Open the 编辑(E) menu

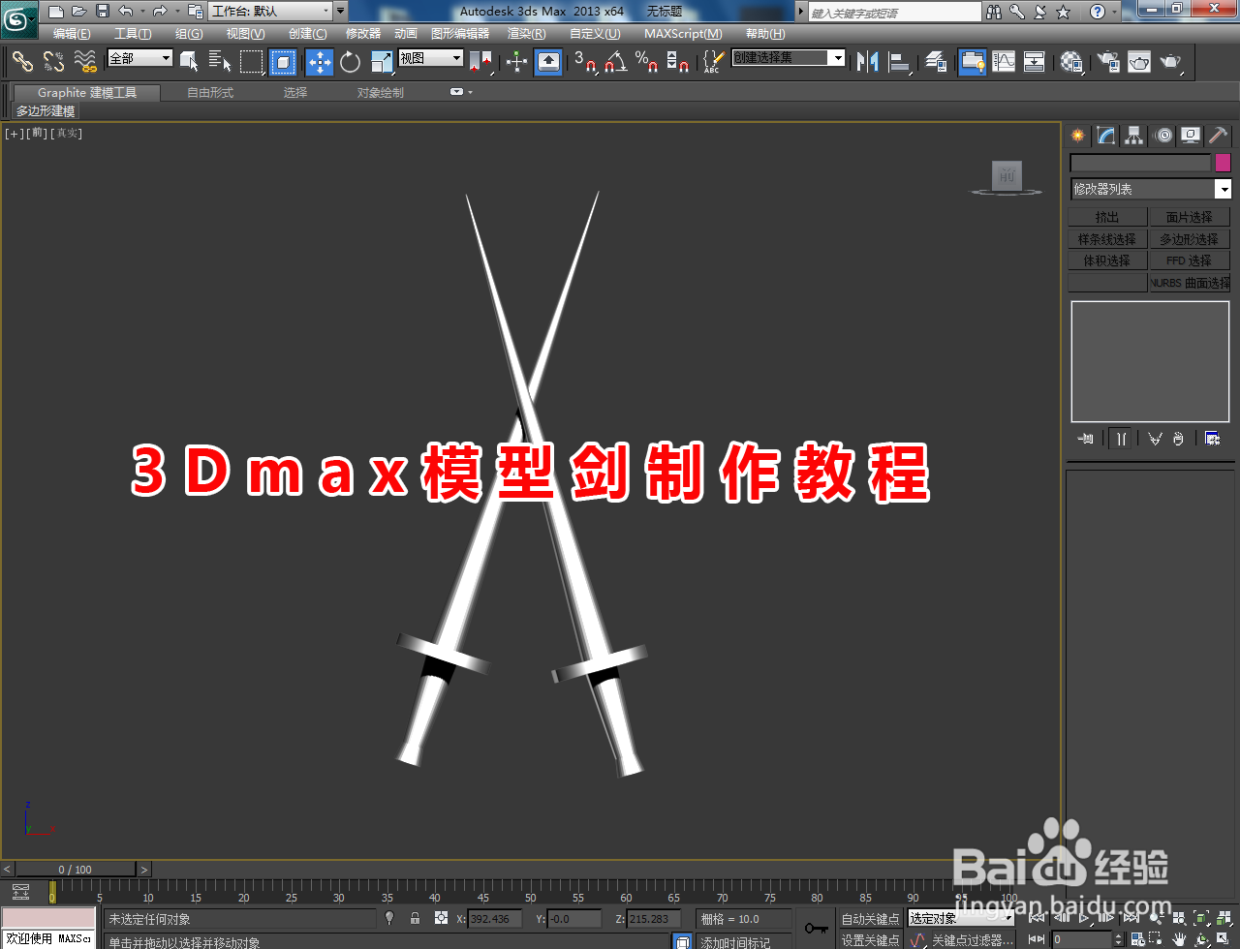coord(72,34)
